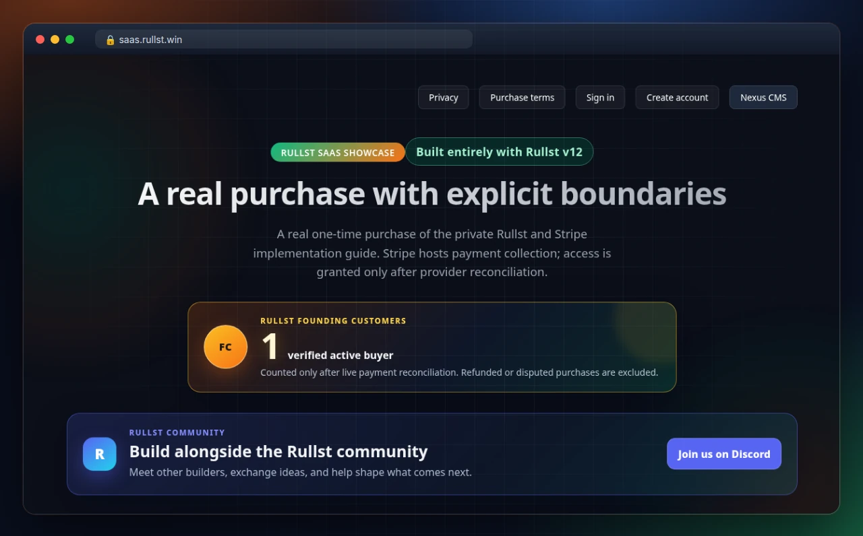Click the paragraph about Stripe hosts payment collection

pyautogui.click(x=432, y=253)
